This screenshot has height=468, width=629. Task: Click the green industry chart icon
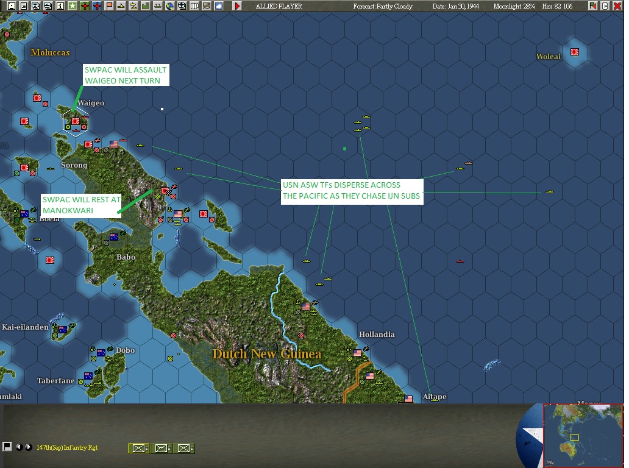tap(146, 6)
